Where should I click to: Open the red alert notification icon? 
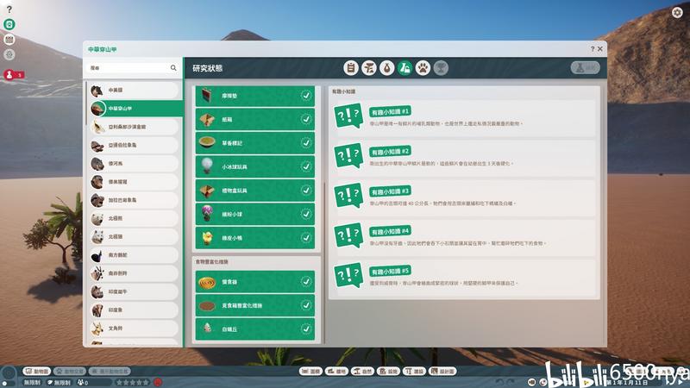tap(9, 74)
